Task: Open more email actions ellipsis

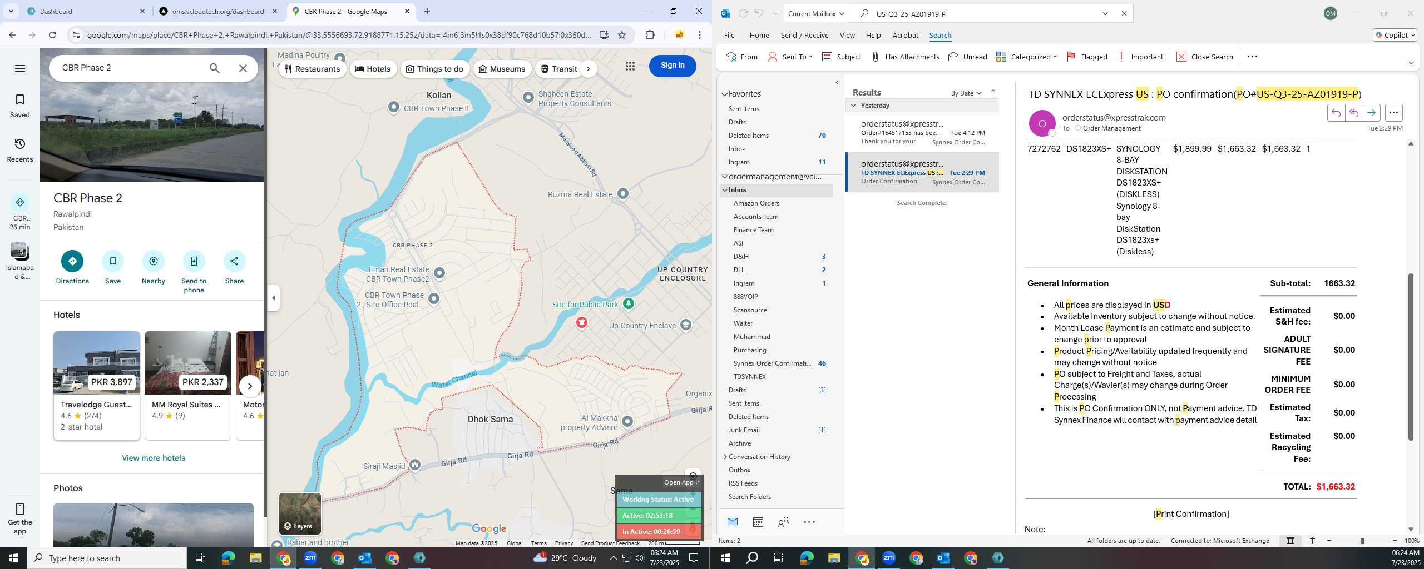Action: coord(1393,113)
